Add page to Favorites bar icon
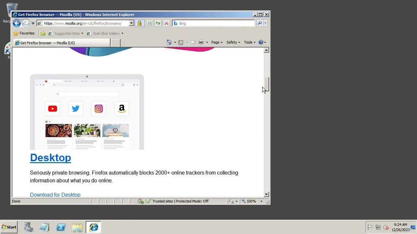Screen dimensions: 417x234 (43, 33)
